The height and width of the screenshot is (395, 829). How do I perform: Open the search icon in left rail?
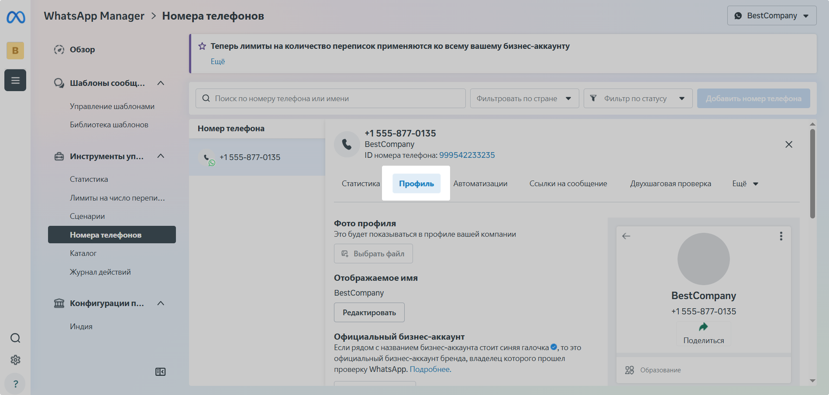coord(15,338)
